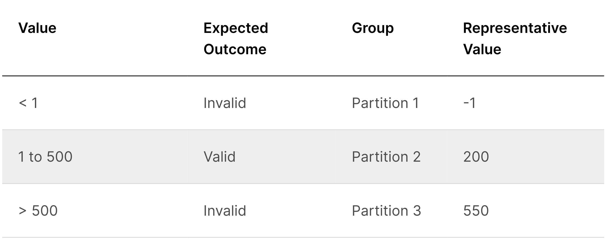This screenshot has height=239, width=606.
Task: Select the "< 1" value cell
Action: pyautogui.click(x=28, y=103)
